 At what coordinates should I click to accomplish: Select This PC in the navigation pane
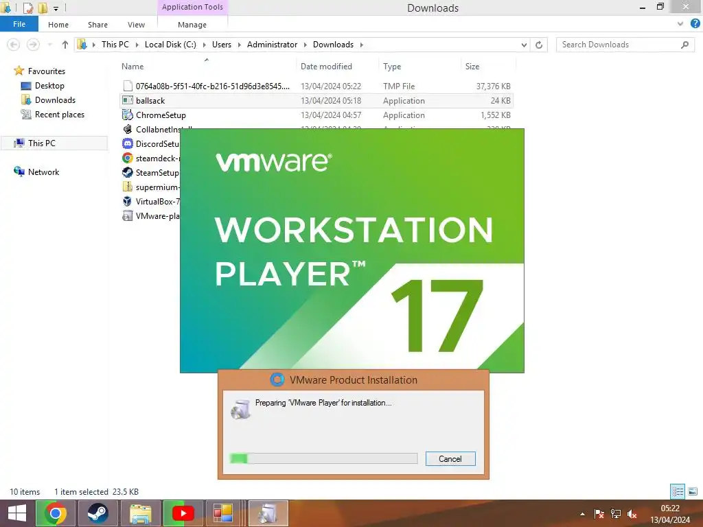point(42,143)
